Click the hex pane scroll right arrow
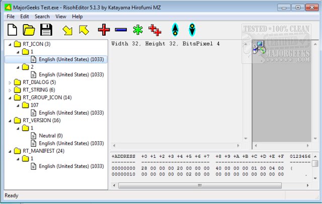Screen dimensions: 322x204 tap(307, 185)
